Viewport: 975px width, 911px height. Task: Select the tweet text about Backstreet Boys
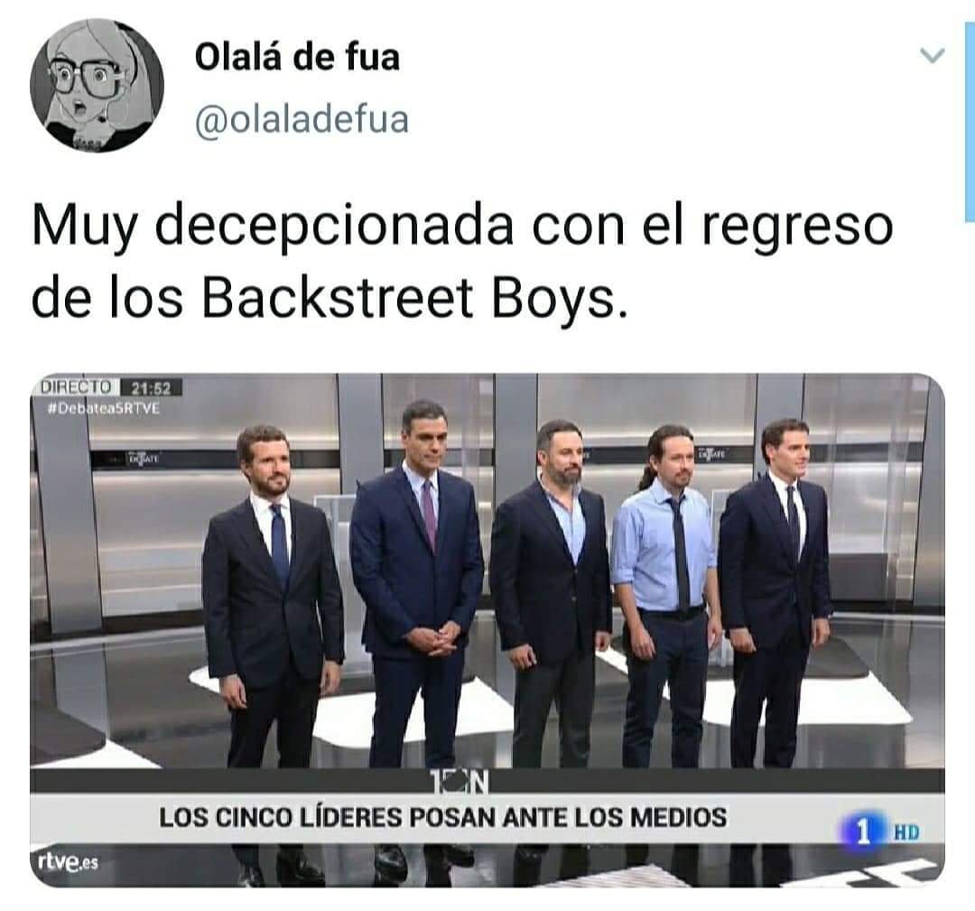click(x=462, y=261)
